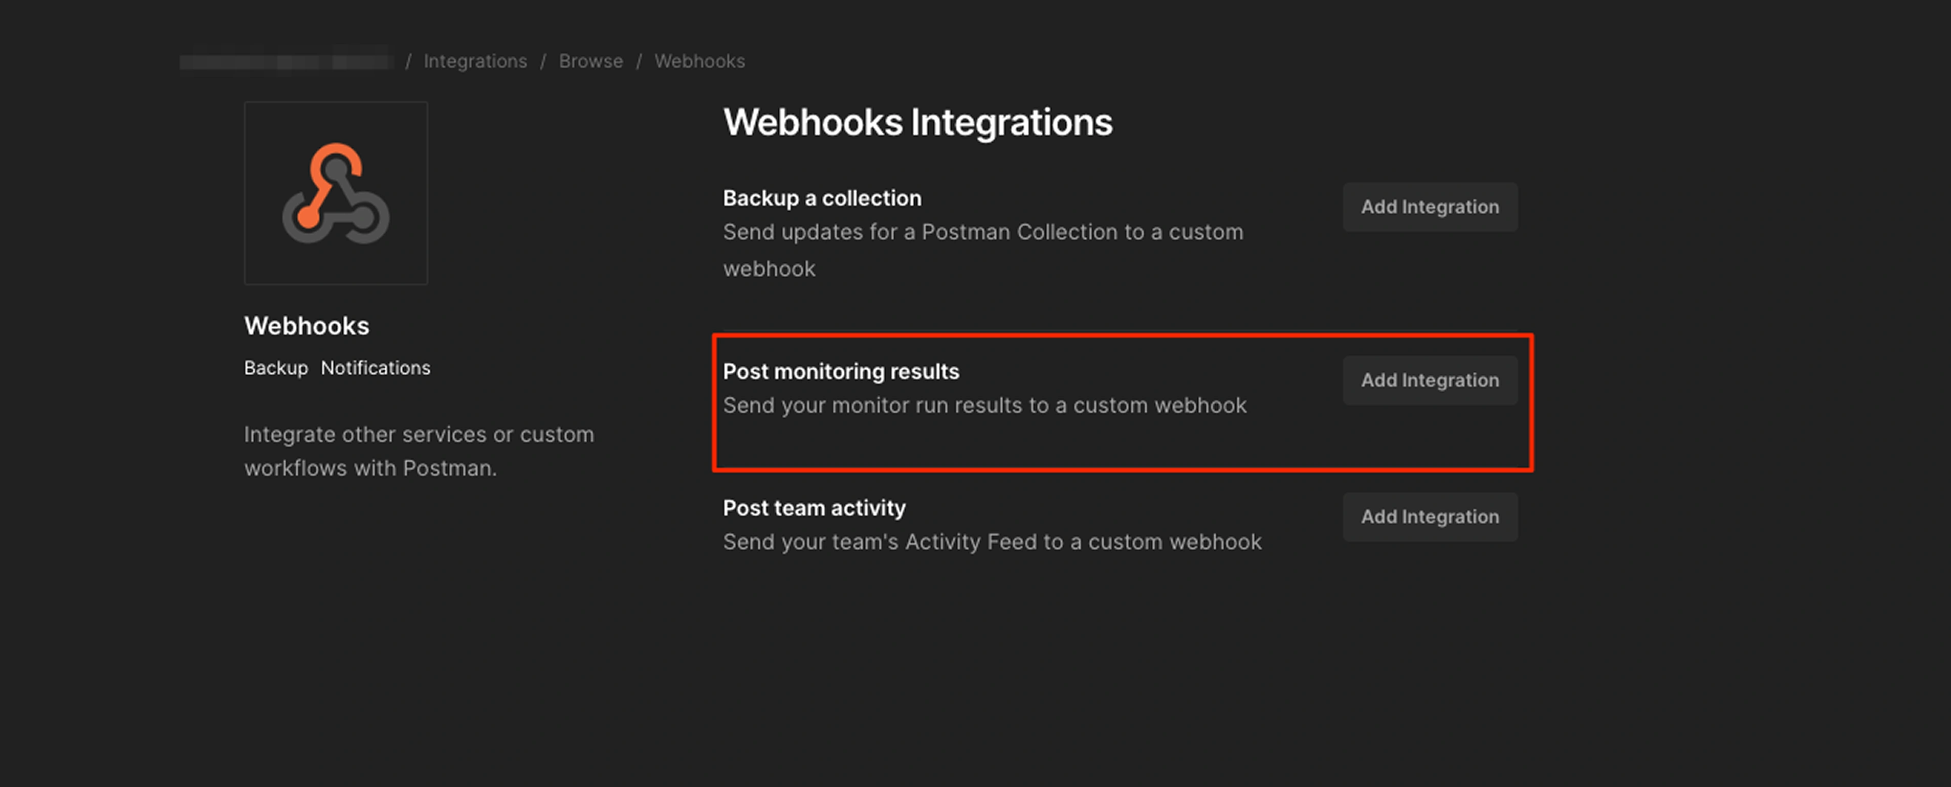Image resolution: width=1951 pixels, height=787 pixels.
Task: Click the Webhooks breadcrumb item
Action: tap(699, 61)
